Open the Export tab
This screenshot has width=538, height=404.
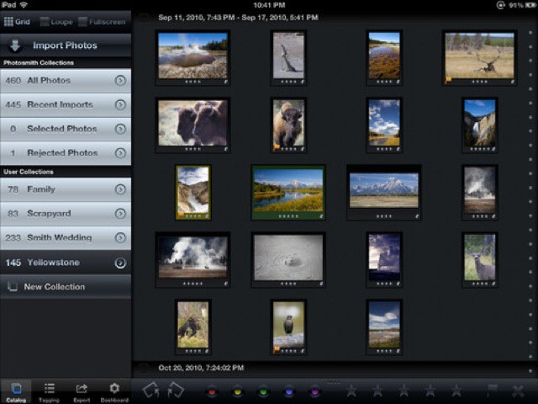(82, 391)
